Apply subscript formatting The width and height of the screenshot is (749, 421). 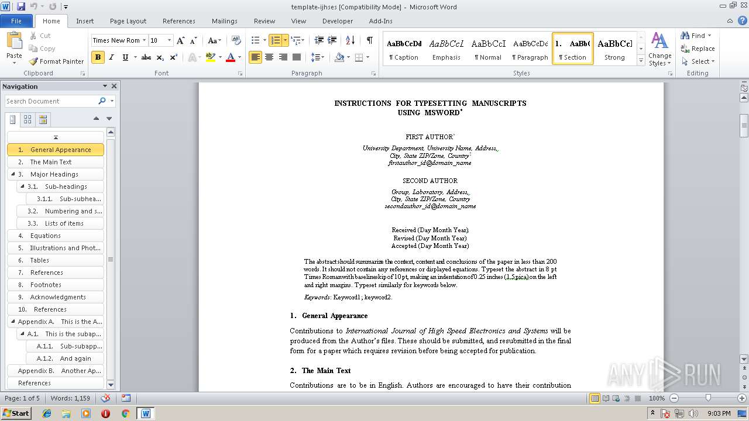coord(160,57)
